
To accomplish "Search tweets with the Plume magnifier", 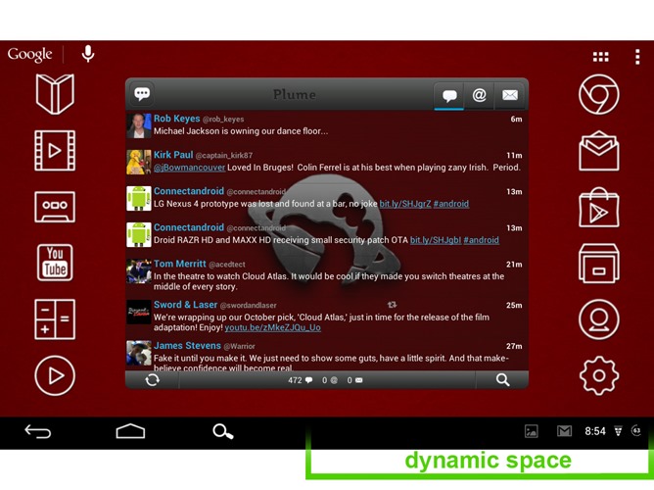I will pyautogui.click(x=502, y=379).
